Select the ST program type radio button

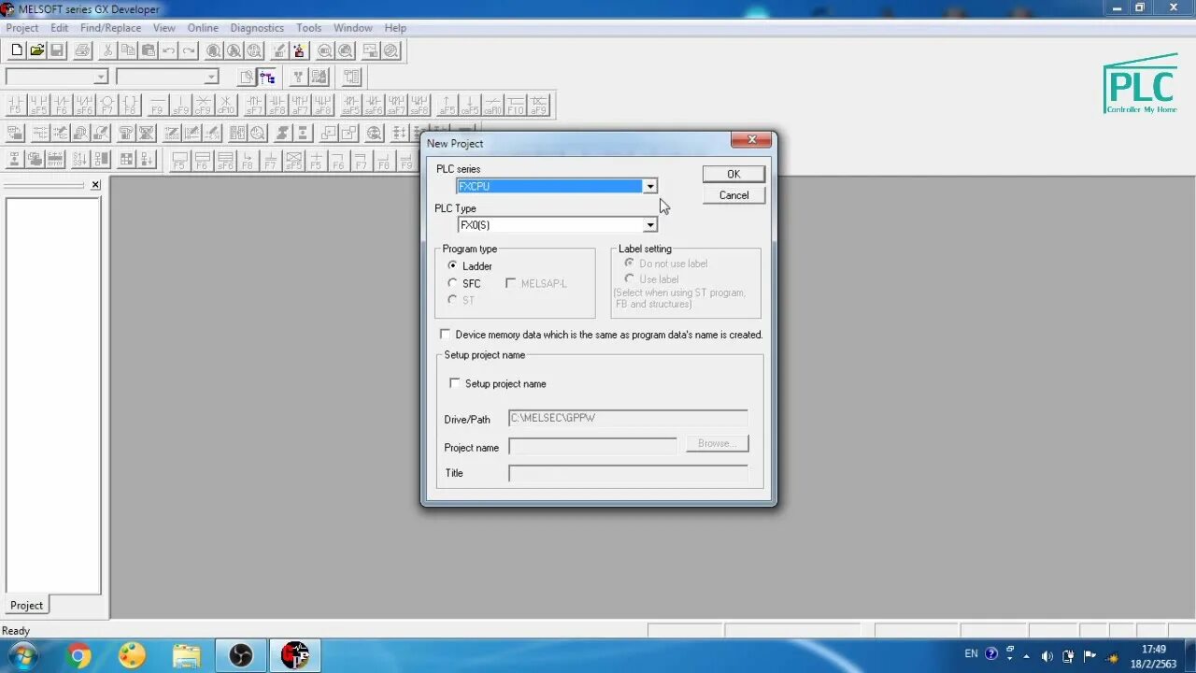pyautogui.click(x=453, y=300)
